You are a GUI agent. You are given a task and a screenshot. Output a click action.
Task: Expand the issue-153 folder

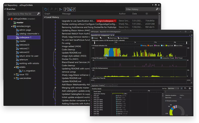coord(14,75)
